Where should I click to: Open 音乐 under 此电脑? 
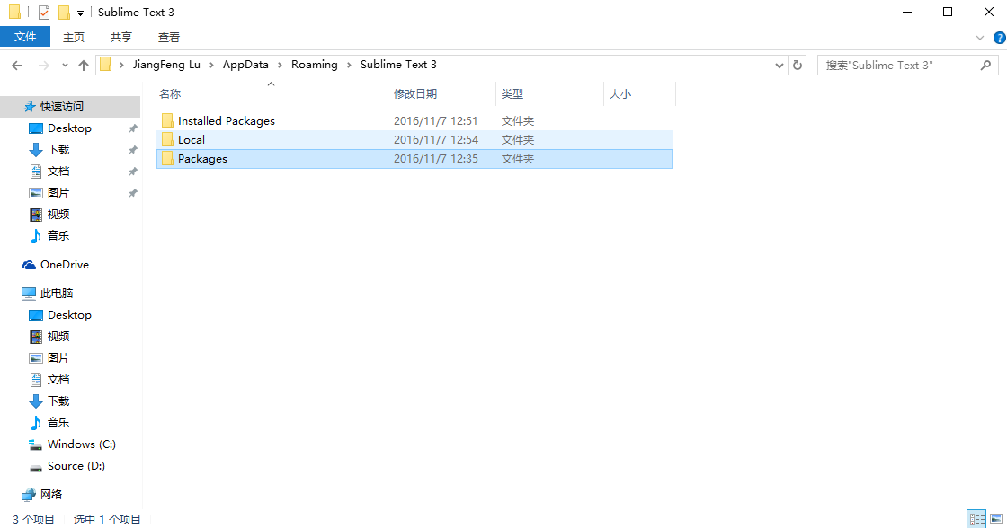pos(58,422)
